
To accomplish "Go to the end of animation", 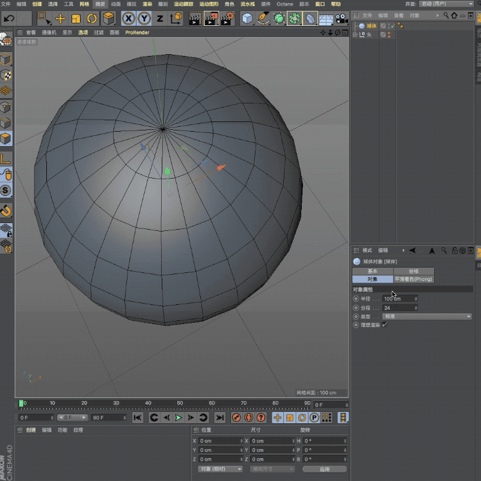I will [219, 417].
